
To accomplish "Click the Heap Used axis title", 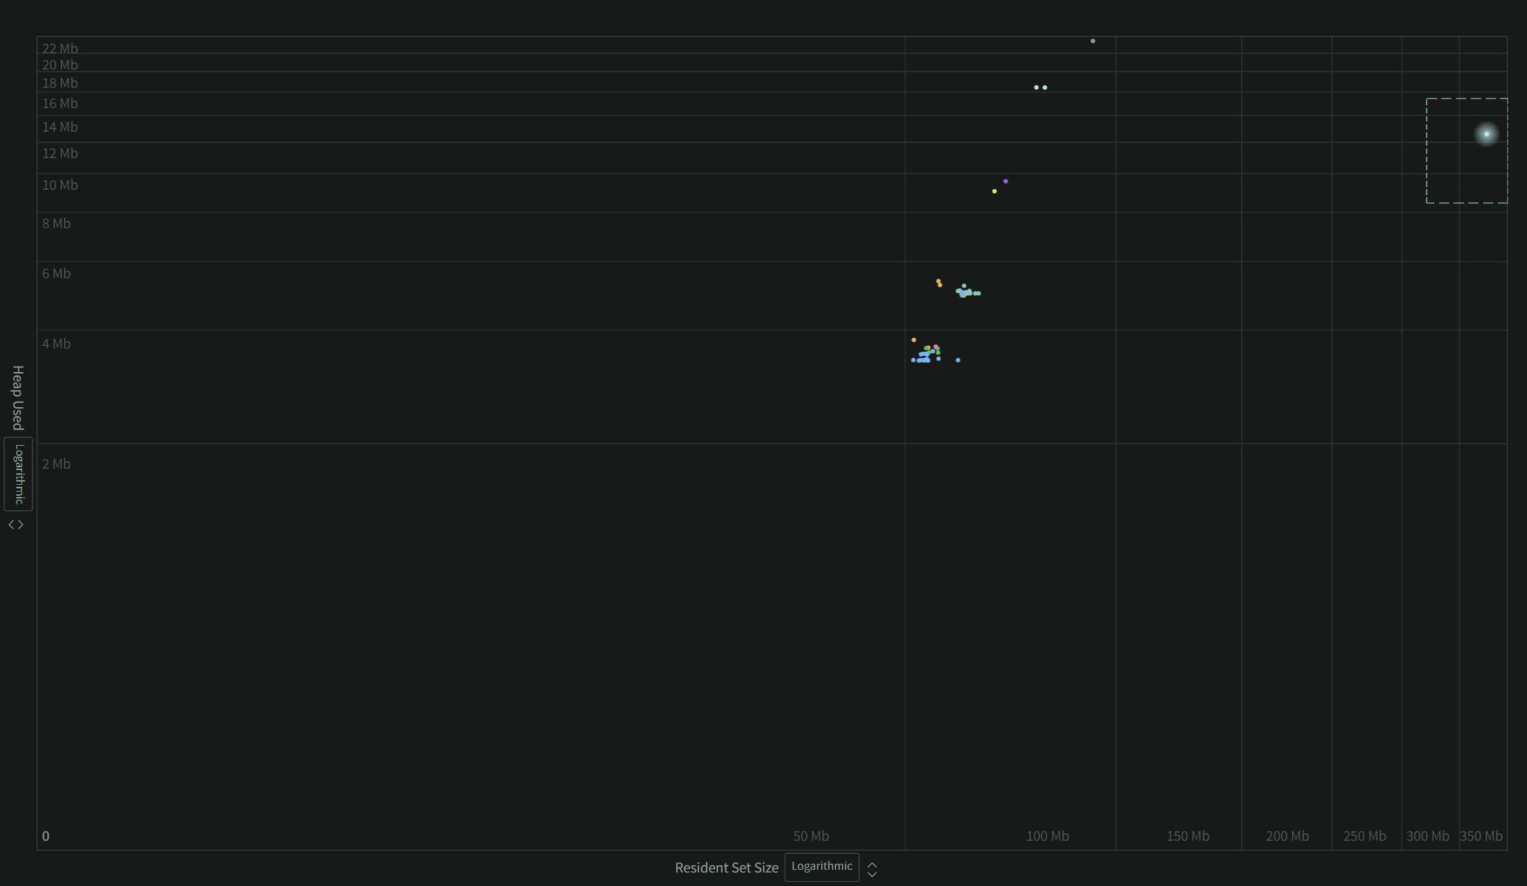I will 18,398.
